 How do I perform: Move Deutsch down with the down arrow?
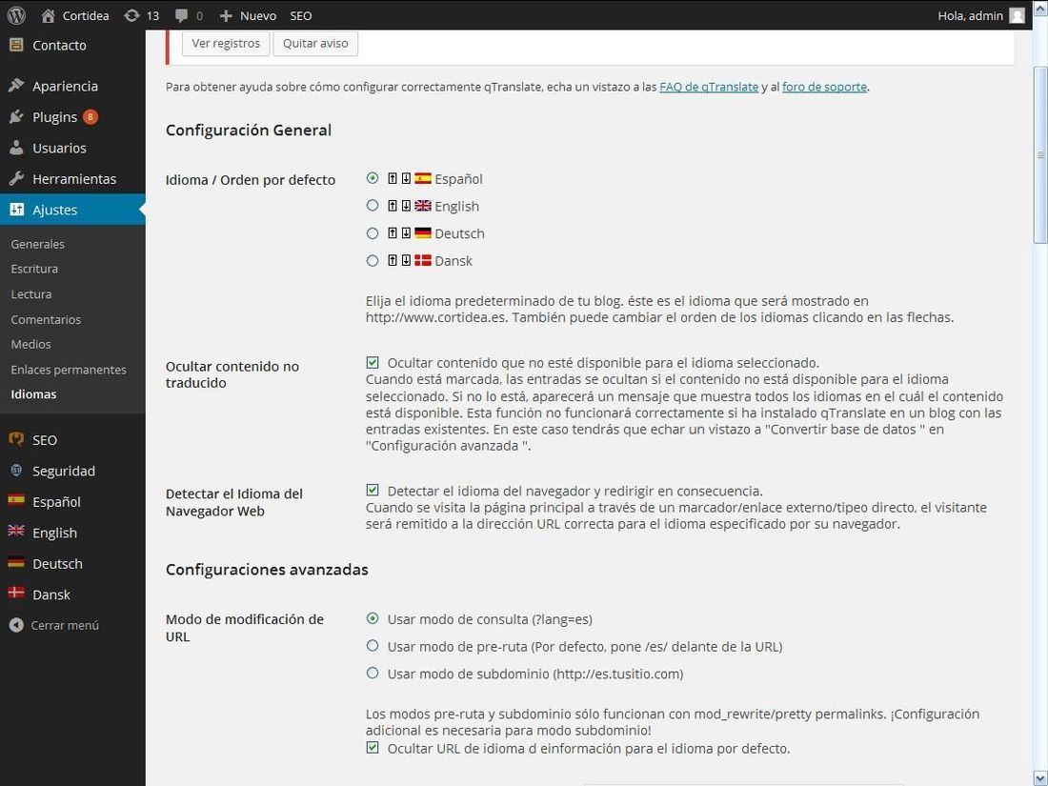(x=406, y=233)
